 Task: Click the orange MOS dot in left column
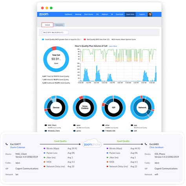click(44, 162)
